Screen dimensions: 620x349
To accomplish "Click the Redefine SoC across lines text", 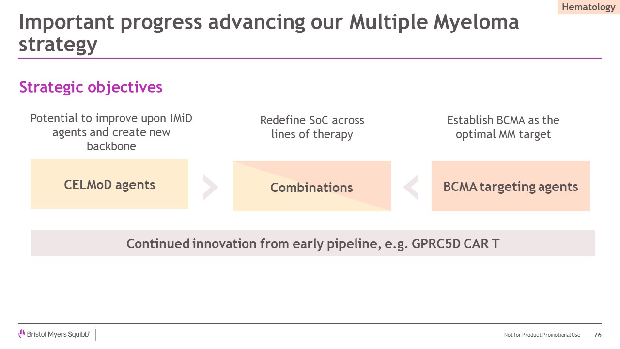I will 312,127.
